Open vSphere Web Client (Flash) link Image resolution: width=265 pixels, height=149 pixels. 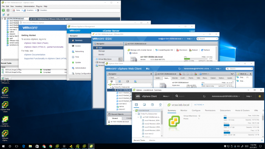(36, 43)
